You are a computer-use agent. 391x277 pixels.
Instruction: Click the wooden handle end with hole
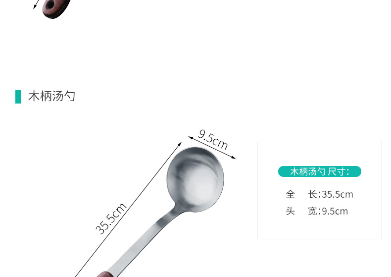click(x=55, y=8)
